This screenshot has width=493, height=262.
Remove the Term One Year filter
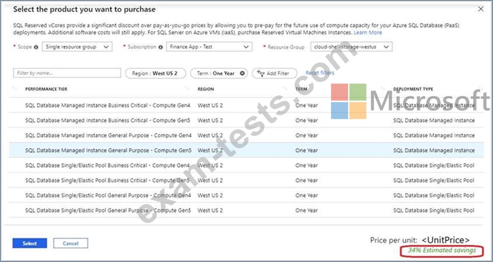pos(242,73)
